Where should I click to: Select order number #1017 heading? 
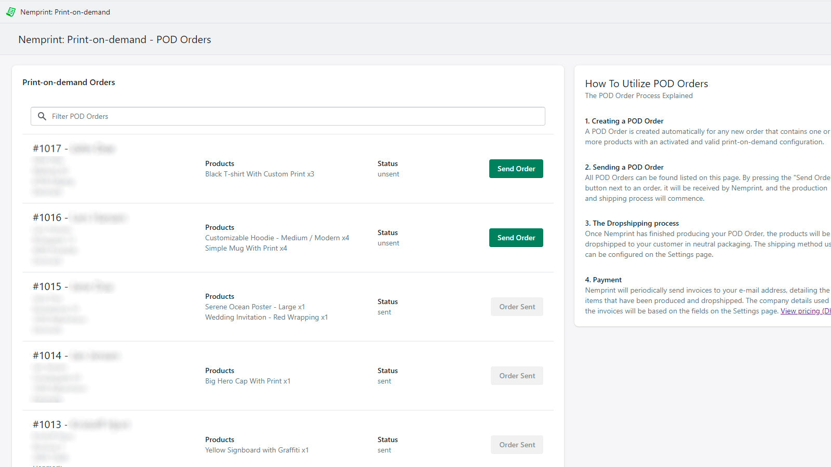click(x=47, y=148)
